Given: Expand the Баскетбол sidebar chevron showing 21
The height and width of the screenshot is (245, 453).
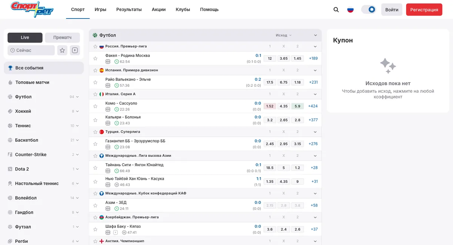Looking at the screenshot, I should coord(77,140).
